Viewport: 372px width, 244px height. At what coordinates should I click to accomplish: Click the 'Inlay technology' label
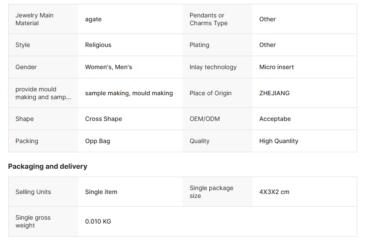[213, 67]
